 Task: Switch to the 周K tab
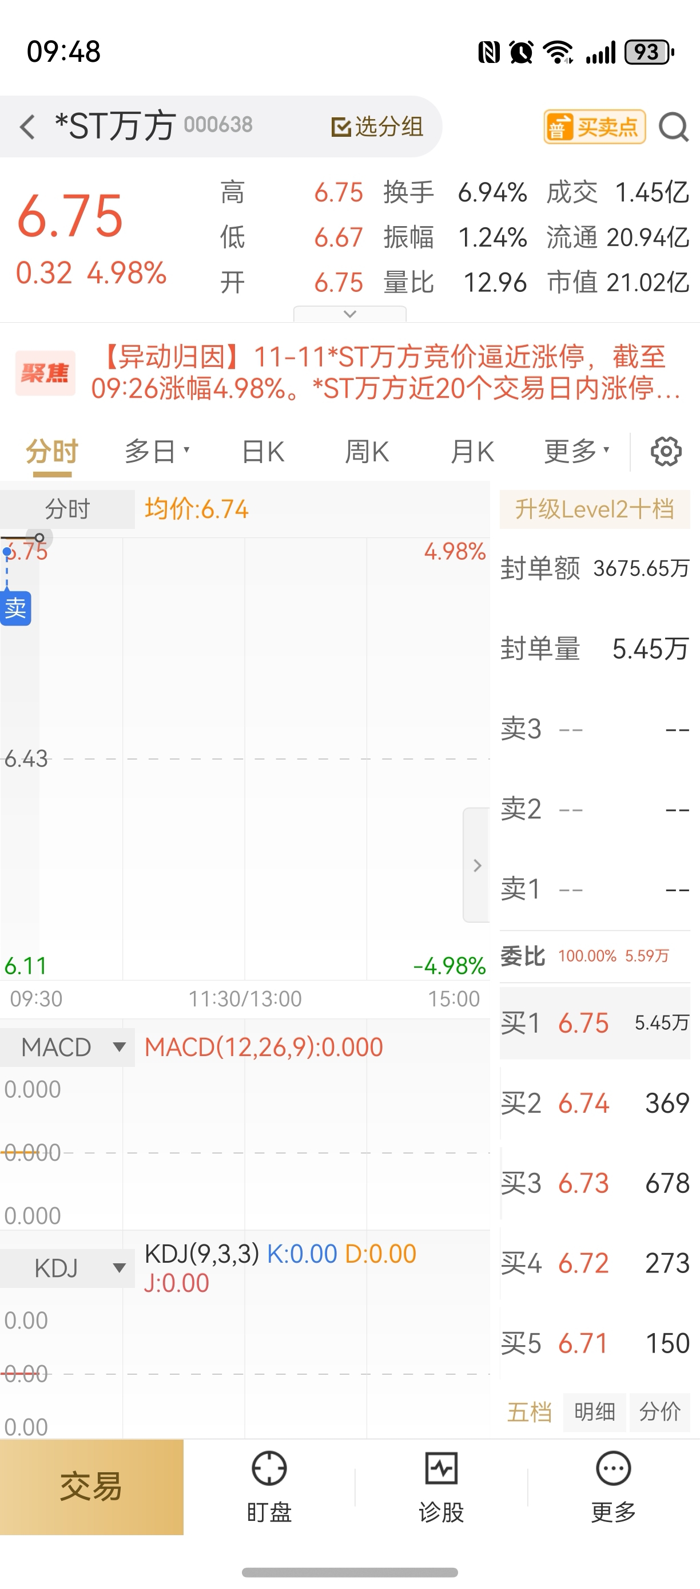(x=367, y=452)
